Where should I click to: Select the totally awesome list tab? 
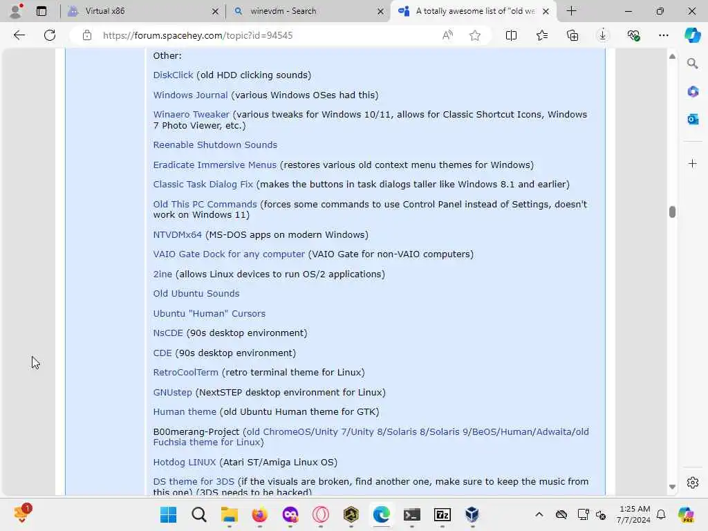[x=474, y=11]
